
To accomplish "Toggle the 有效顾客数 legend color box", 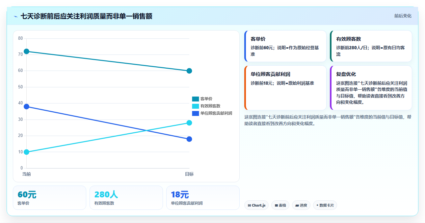I will point(196,106).
